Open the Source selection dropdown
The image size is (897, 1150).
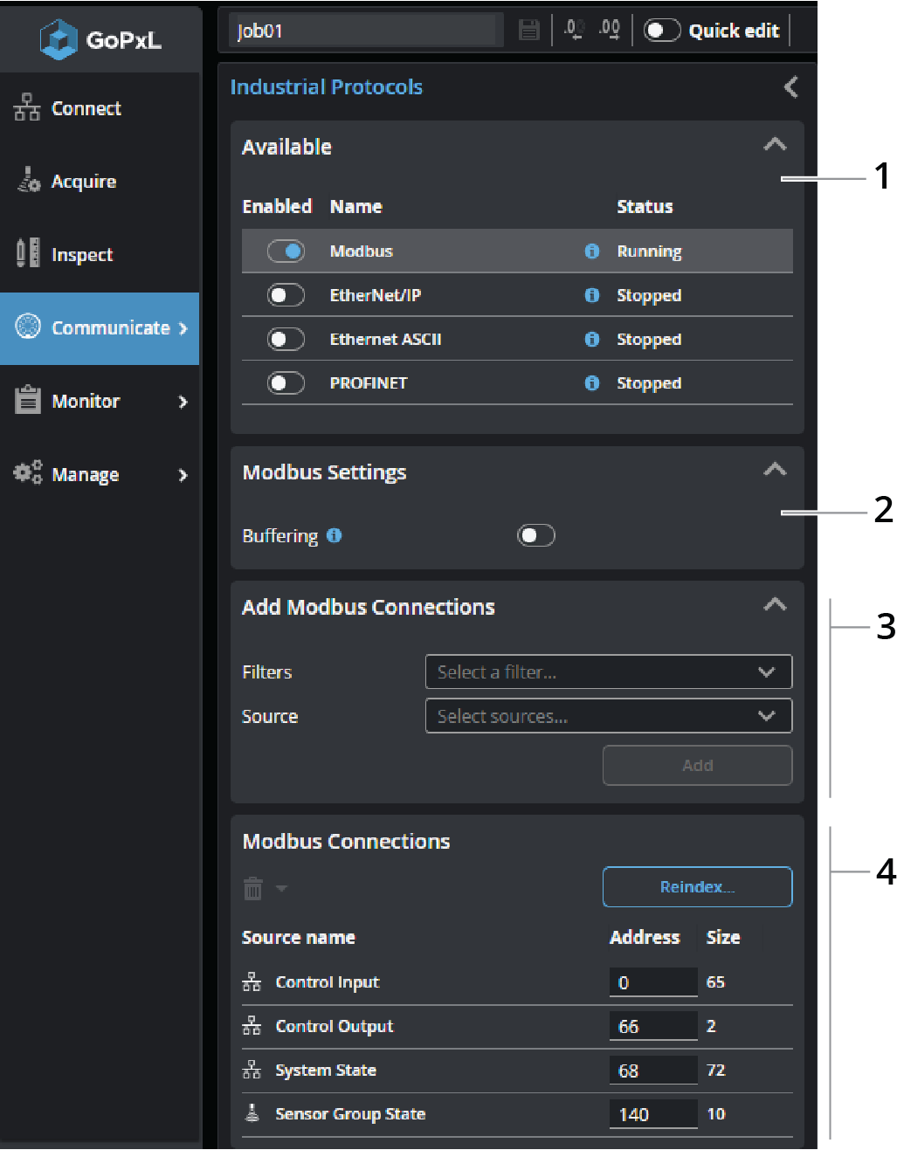coord(608,716)
